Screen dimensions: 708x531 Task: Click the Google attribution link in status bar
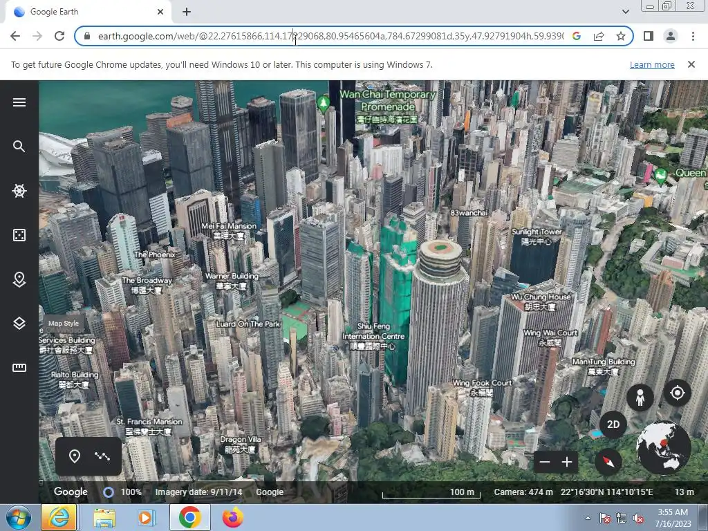click(x=270, y=492)
